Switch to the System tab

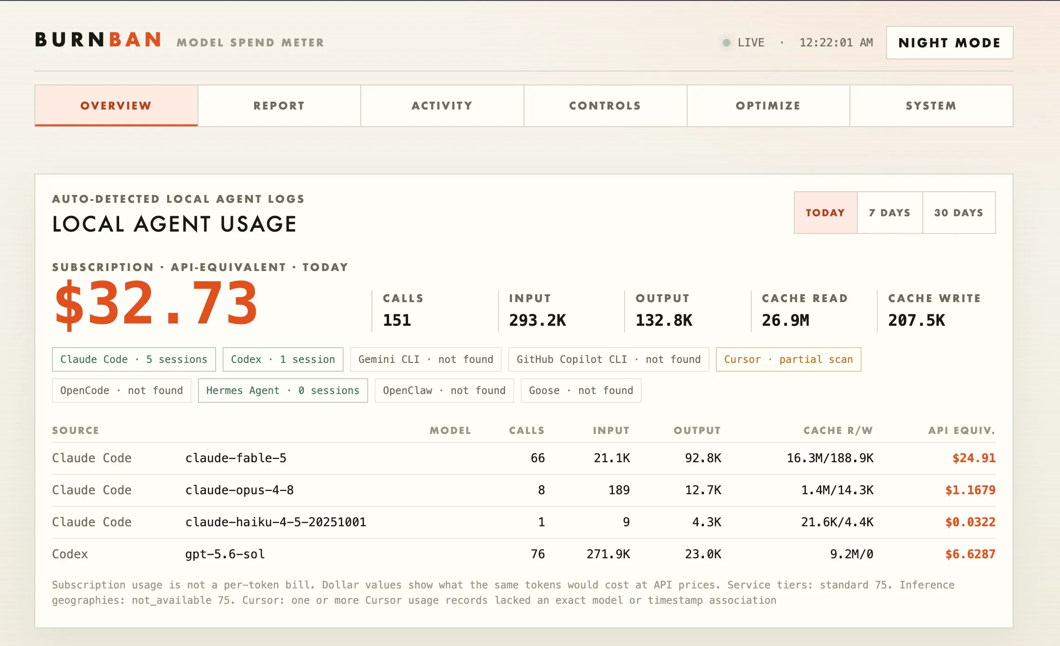tap(932, 106)
